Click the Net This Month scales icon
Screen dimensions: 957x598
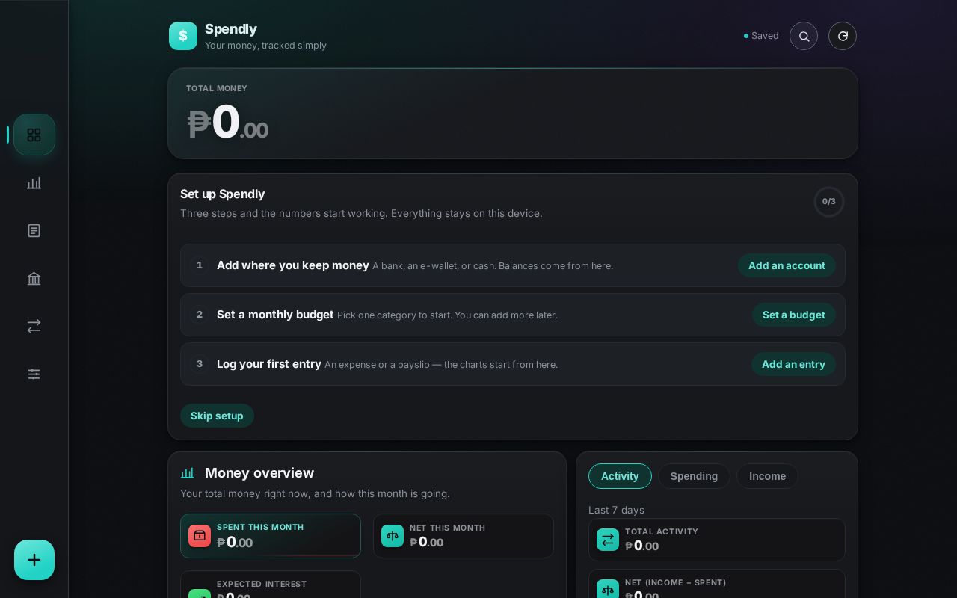click(x=393, y=536)
